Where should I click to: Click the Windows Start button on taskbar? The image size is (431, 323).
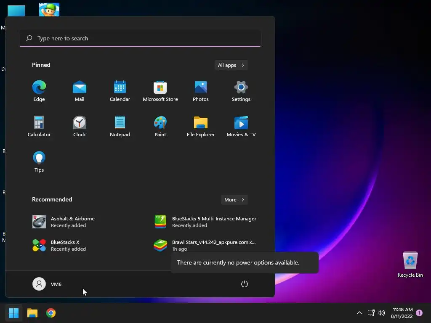point(13,313)
